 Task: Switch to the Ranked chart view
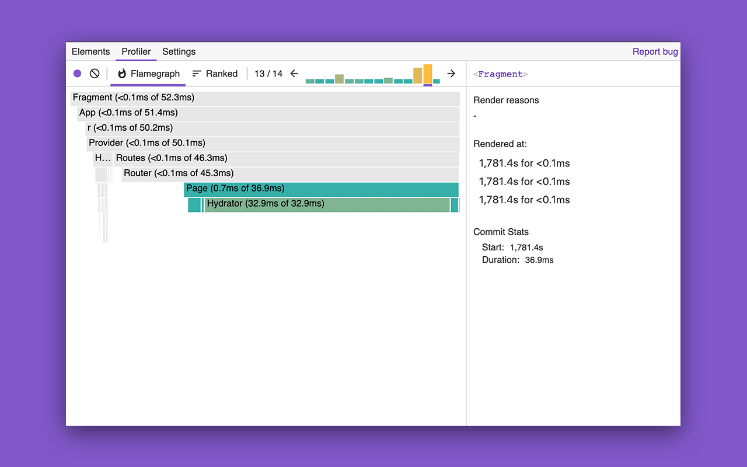pos(215,74)
